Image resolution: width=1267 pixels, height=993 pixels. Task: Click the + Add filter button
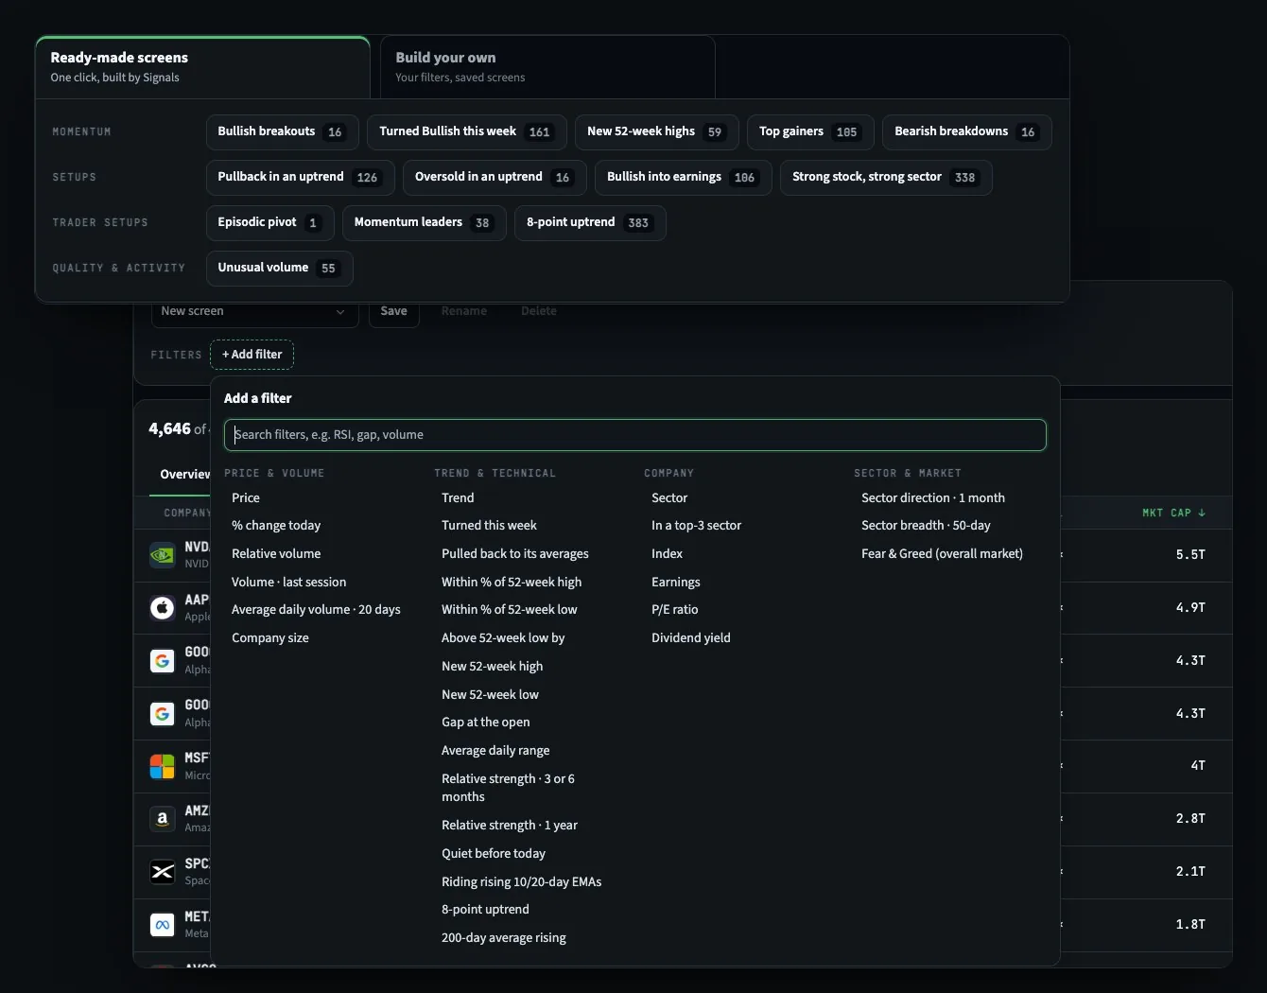(252, 355)
